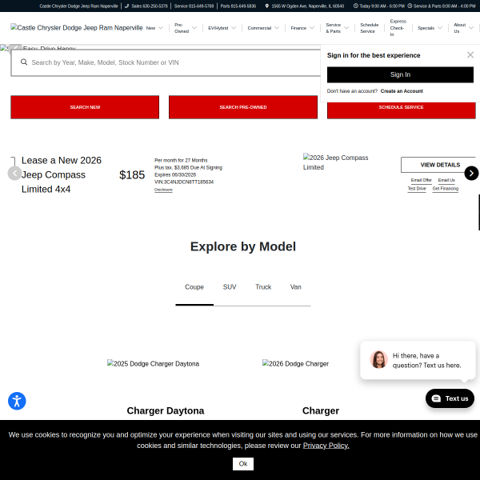Click the Charger Daytona model title

tap(166, 410)
